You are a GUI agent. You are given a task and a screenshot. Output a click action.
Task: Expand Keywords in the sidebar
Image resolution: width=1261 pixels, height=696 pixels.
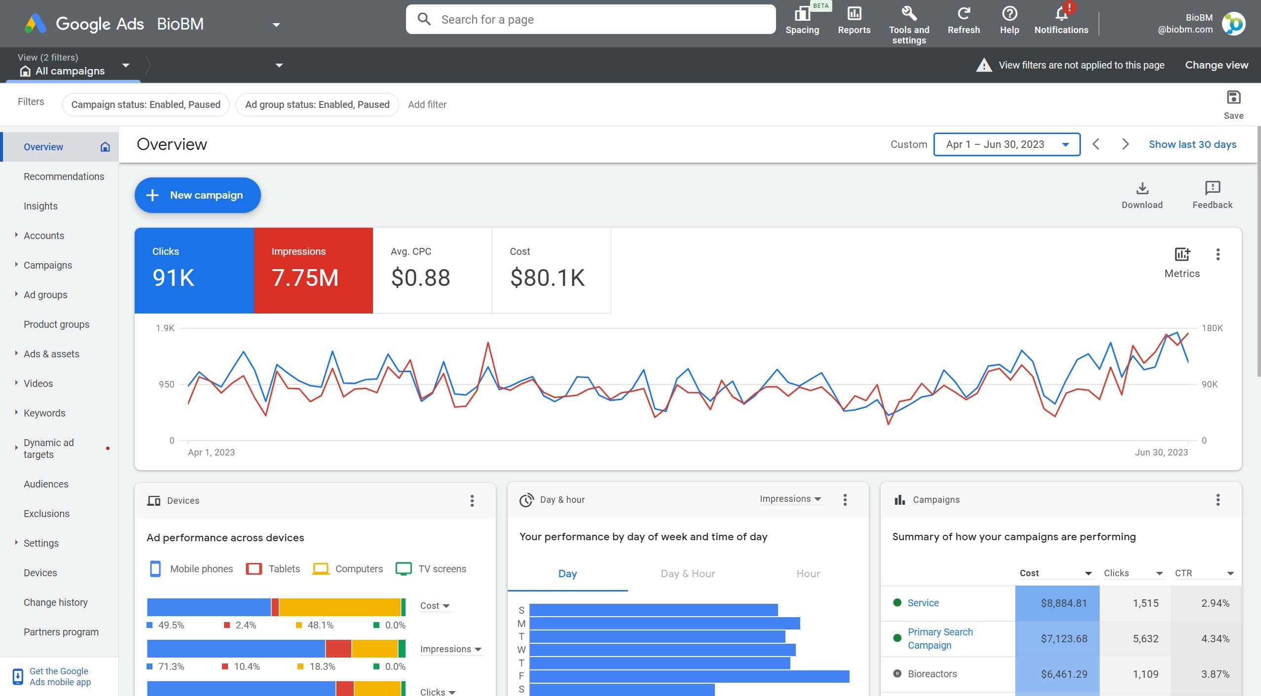[16, 412]
